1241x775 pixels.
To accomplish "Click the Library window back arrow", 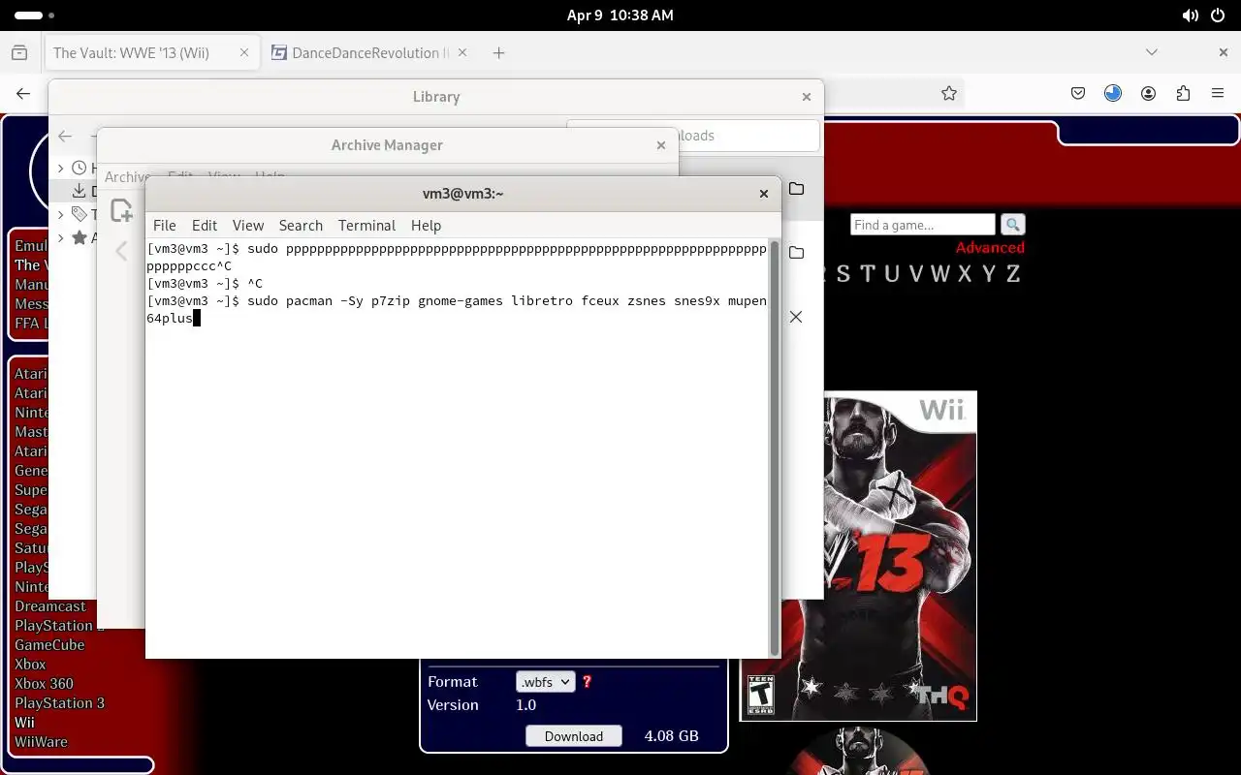I will (65, 136).
